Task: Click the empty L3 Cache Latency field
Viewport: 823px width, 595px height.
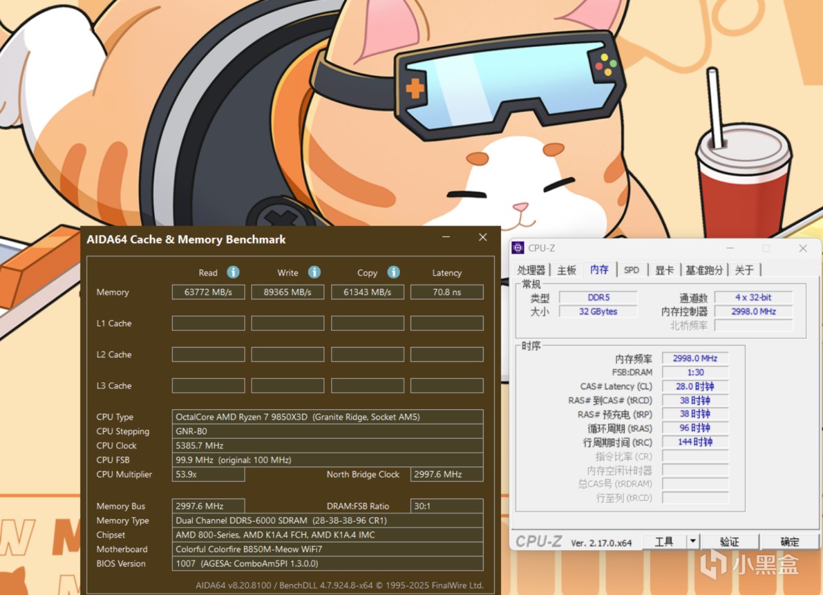Action: [447, 386]
